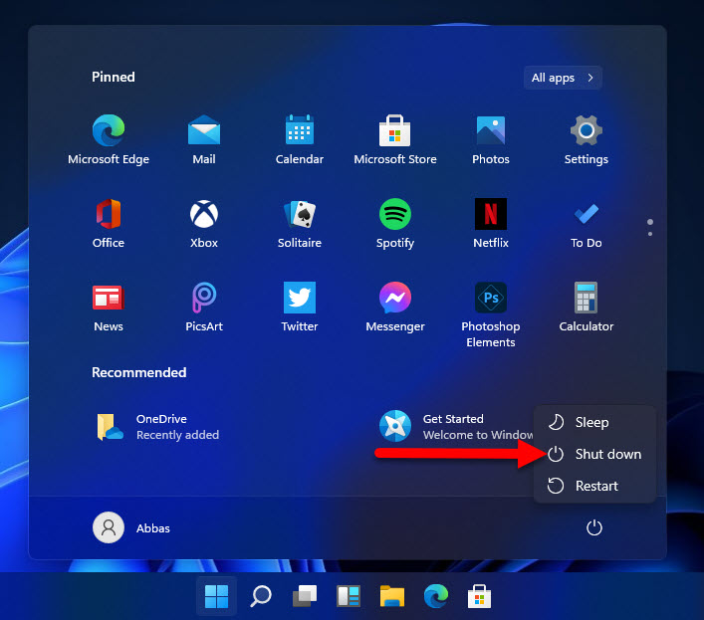This screenshot has height=620, width=704.
Task: Open Widgets from the taskbar
Action: 349,596
